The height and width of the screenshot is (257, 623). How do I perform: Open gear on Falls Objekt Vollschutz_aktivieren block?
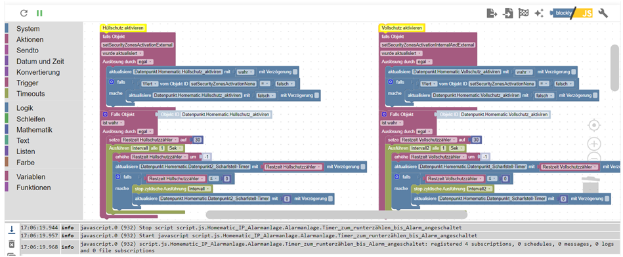click(384, 114)
